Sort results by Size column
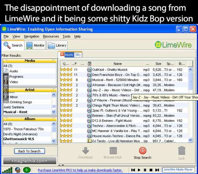Viewport: 198px width, 174px height. point(158,64)
